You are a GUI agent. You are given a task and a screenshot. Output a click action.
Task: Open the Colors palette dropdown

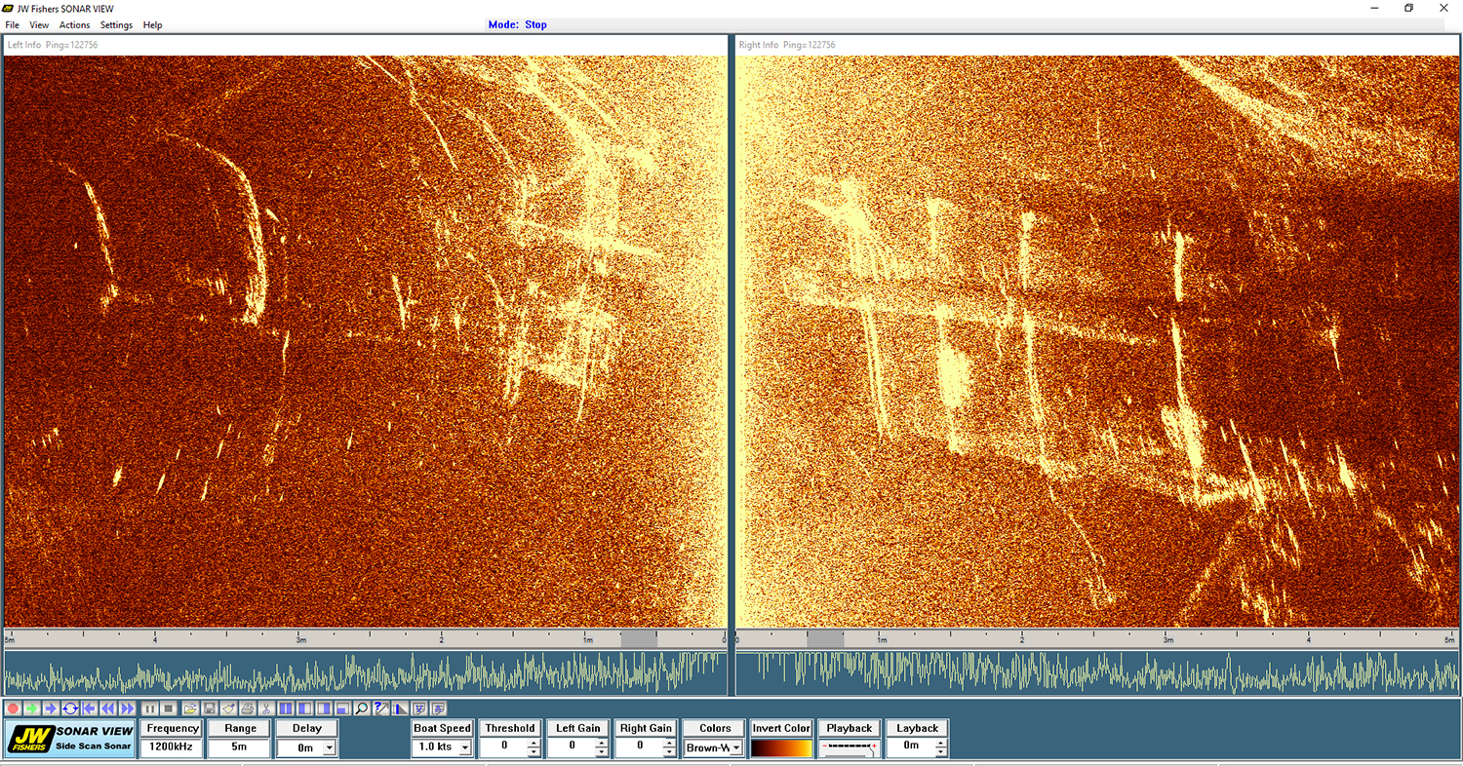(735, 747)
